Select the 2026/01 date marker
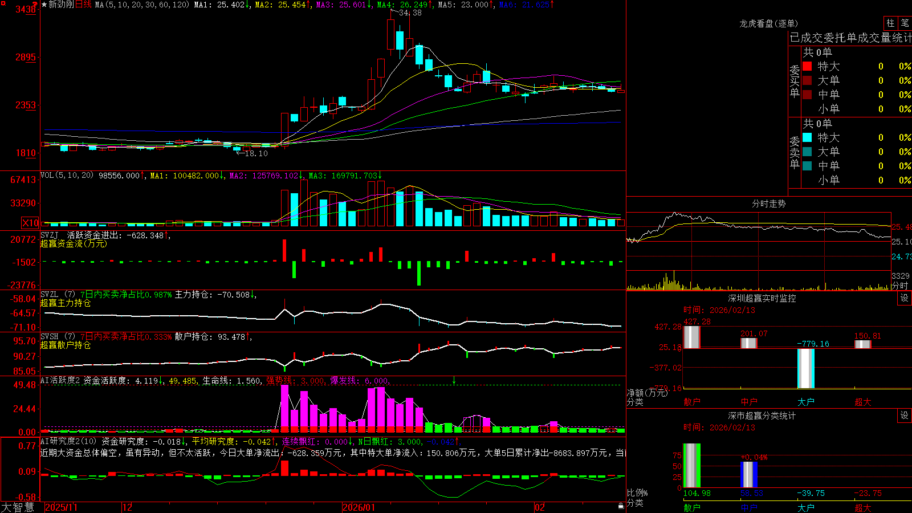 pos(359,507)
